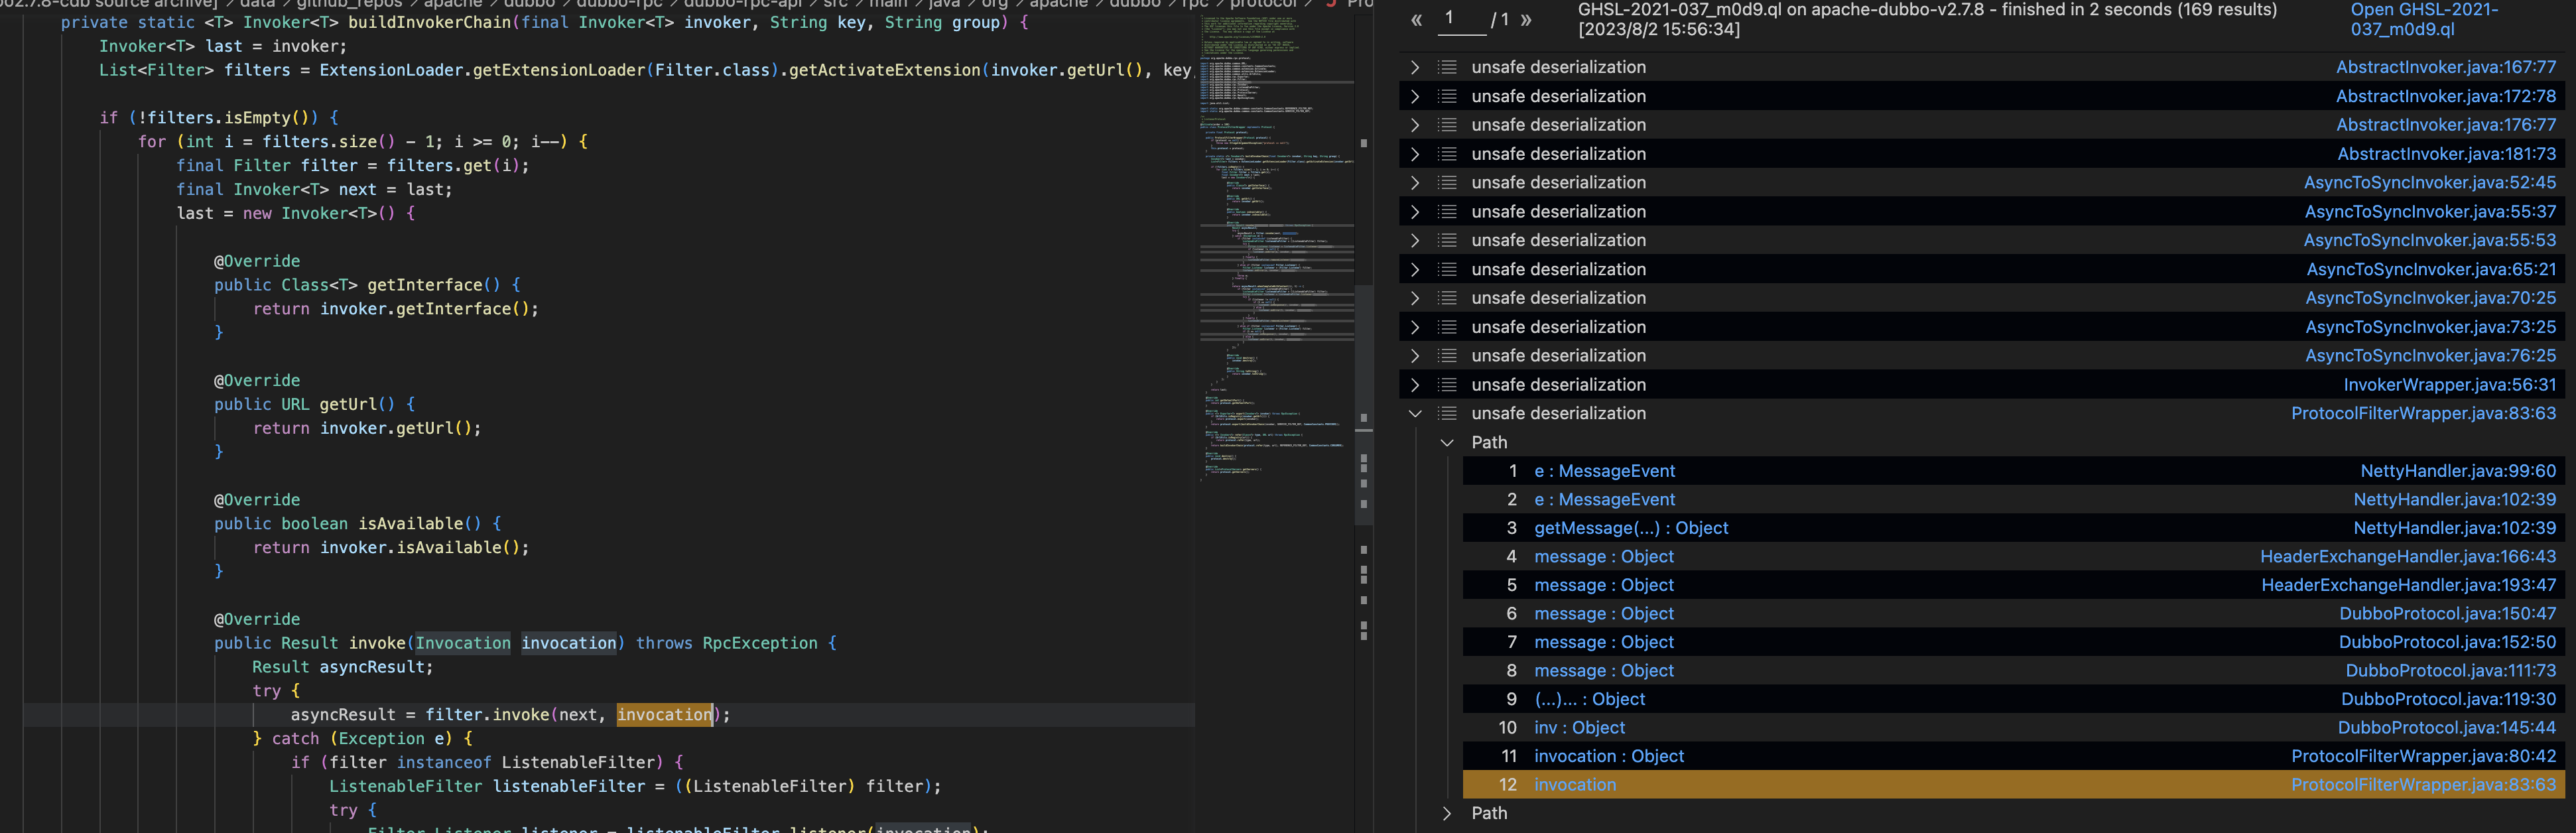Image resolution: width=2576 pixels, height=833 pixels.
Task: Select path step 1 e : MessageEvent
Action: pyautogui.click(x=1604, y=471)
